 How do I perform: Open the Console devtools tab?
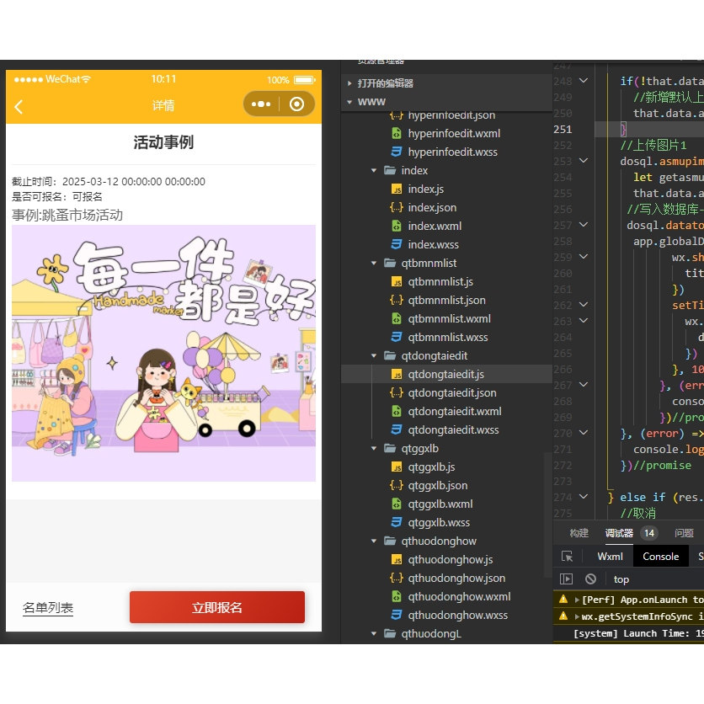coord(660,557)
